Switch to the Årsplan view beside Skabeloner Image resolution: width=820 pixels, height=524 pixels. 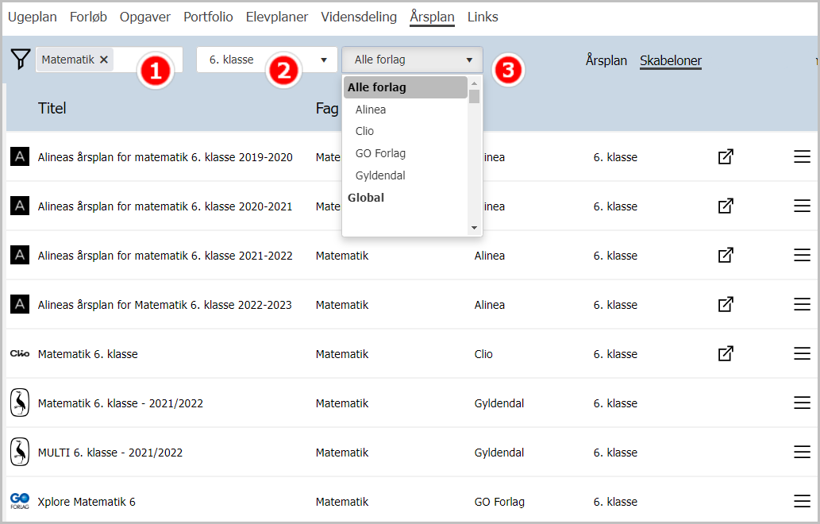click(606, 60)
